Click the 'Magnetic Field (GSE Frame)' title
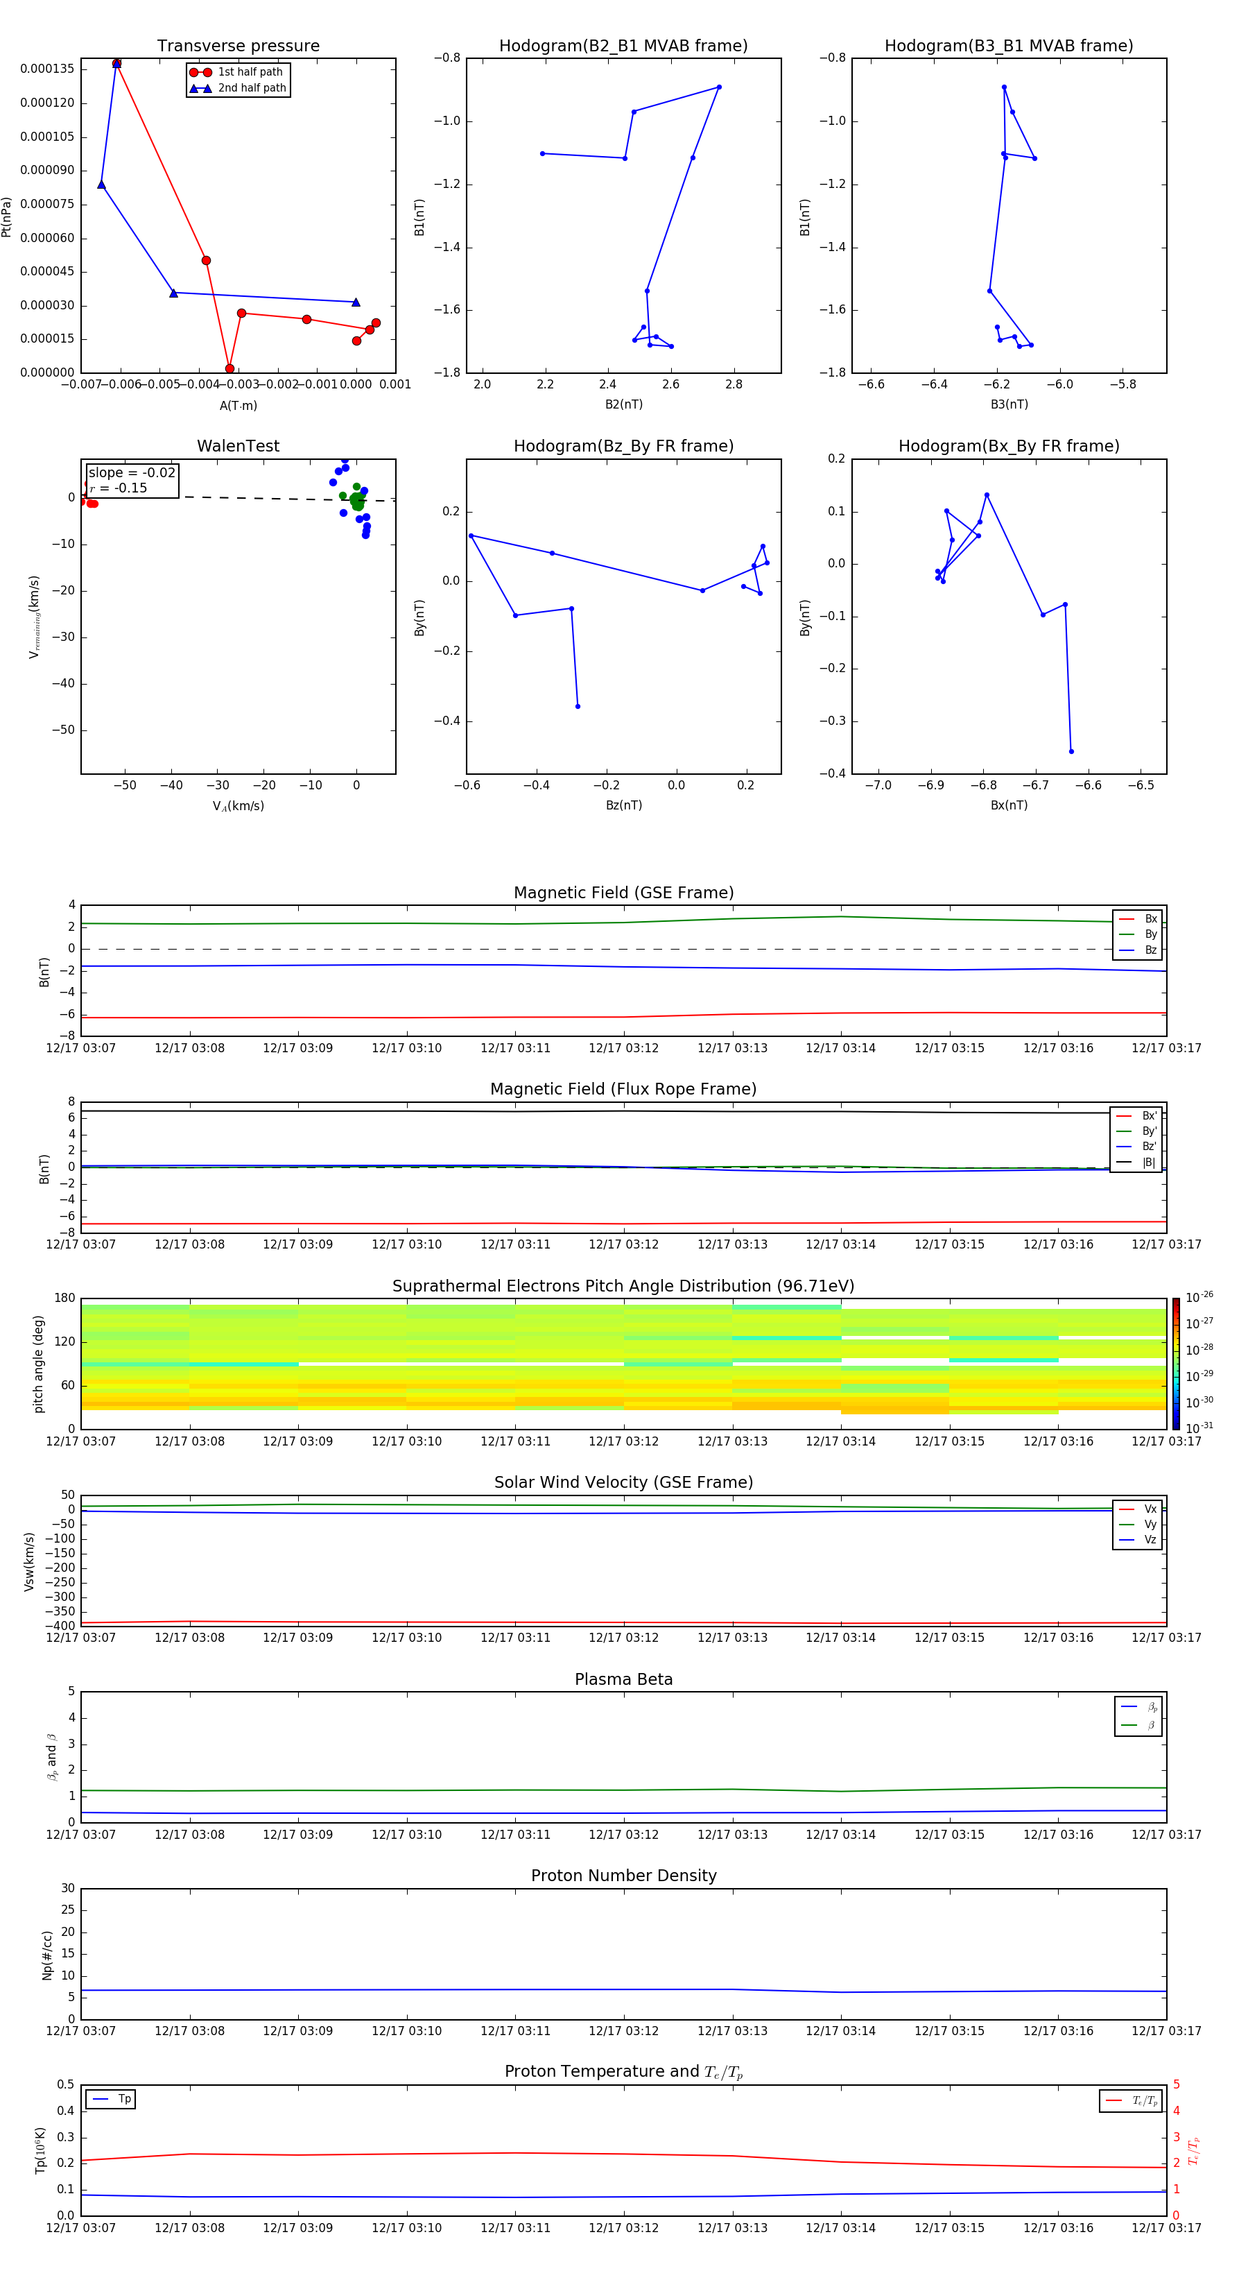Screen dimensions: 1248x2289 coord(623,893)
